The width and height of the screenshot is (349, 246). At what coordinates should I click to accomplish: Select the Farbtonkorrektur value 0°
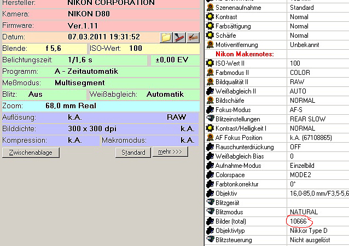coord(293,184)
